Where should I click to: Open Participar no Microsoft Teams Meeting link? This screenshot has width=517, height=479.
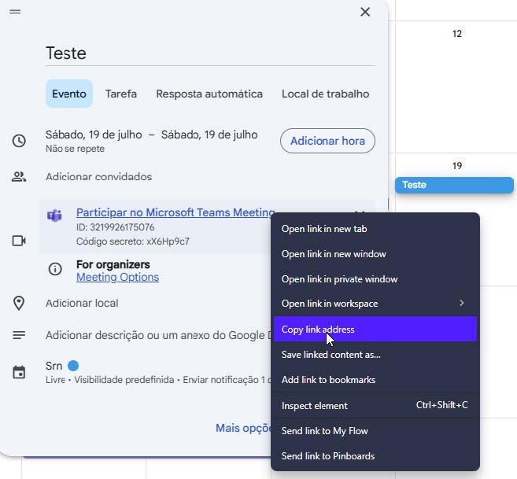click(x=175, y=212)
